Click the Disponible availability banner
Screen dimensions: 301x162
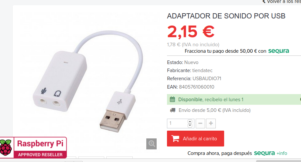click(234, 99)
